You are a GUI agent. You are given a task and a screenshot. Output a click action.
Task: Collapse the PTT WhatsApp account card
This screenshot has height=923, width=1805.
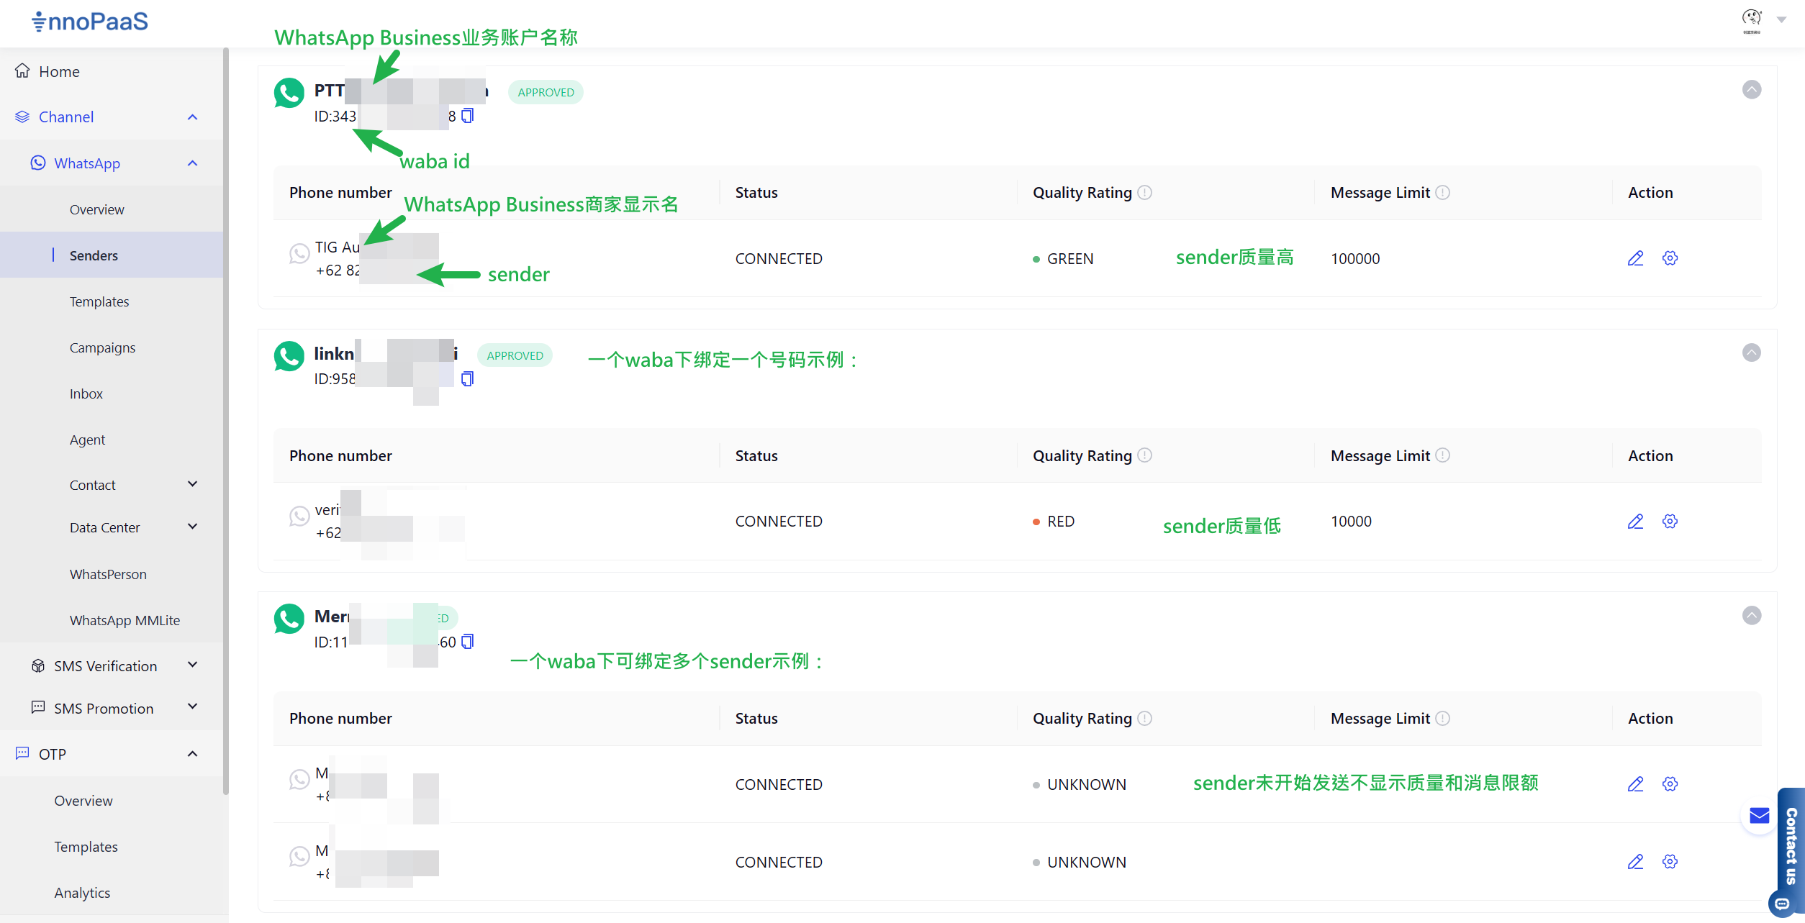pos(1751,89)
